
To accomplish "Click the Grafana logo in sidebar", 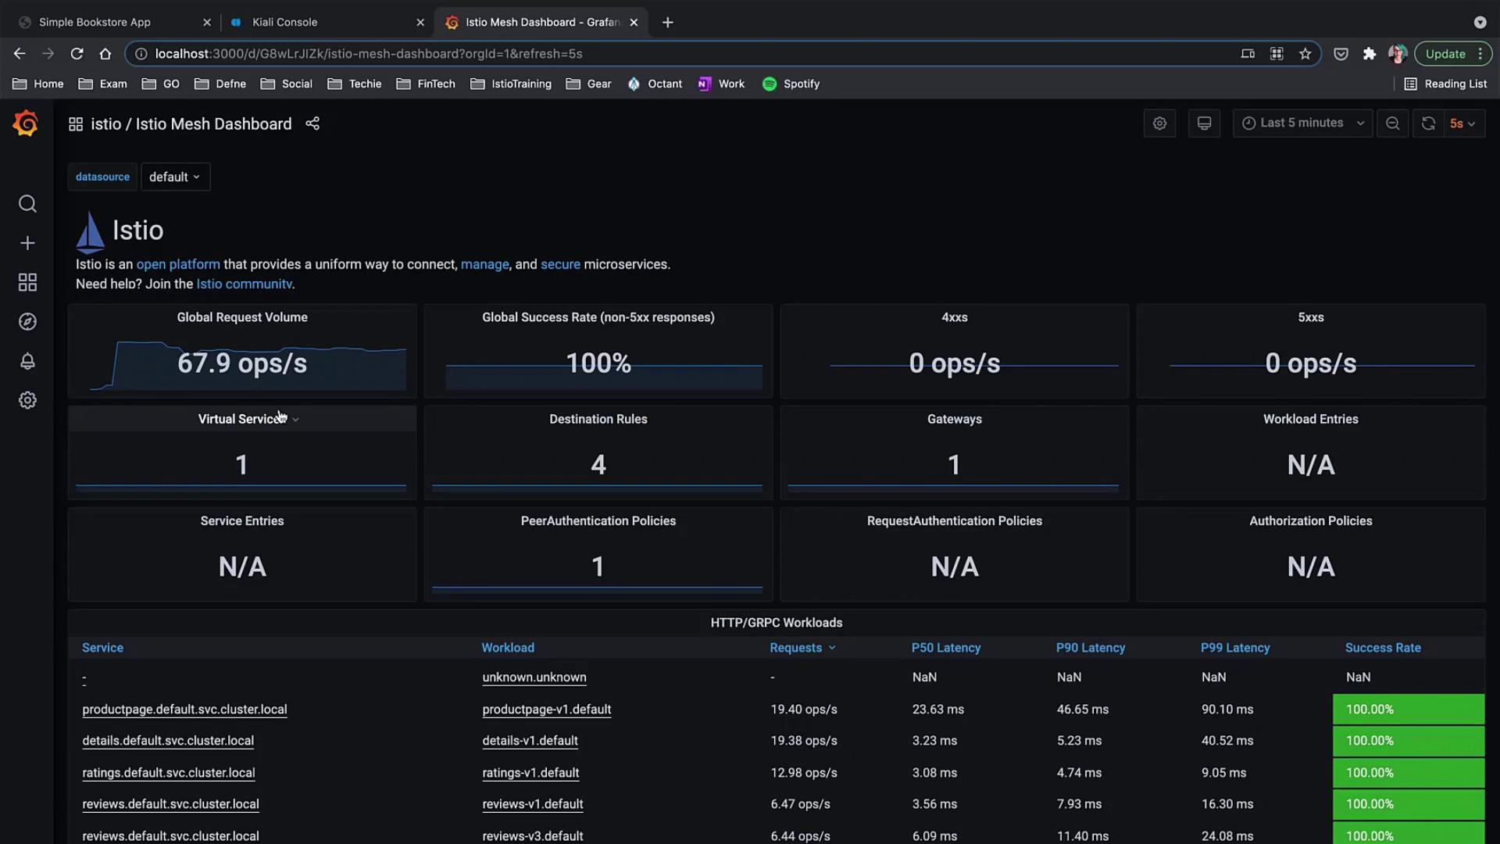I will 26,123.
